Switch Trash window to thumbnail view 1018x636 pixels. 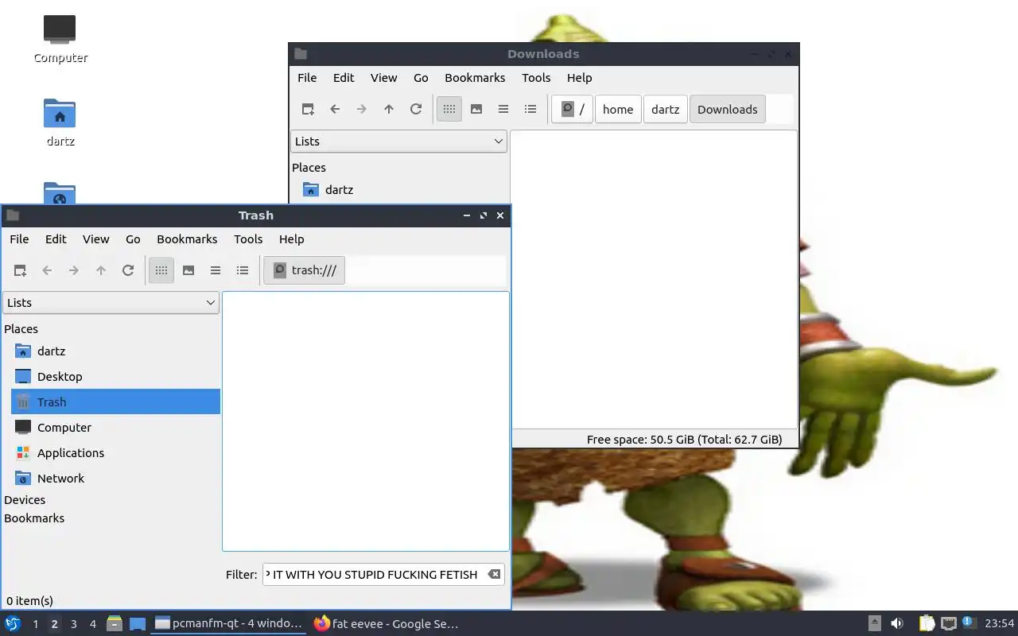pyautogui.click(x=188, y=270)
